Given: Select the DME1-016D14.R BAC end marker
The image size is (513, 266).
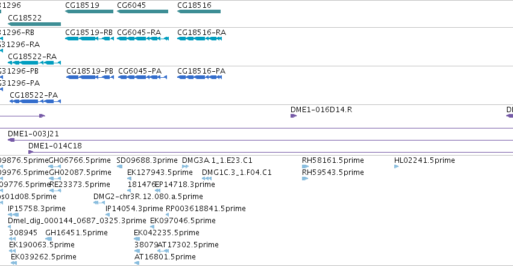Looking at the screenshot, I should click(294, 116).
